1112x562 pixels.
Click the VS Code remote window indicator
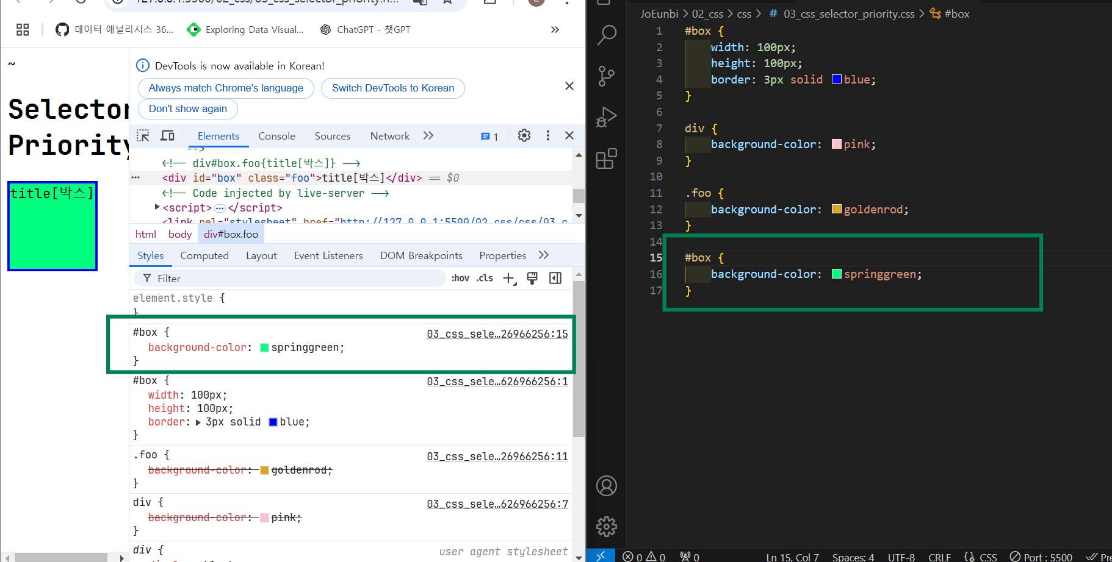pyautogui.click(x=601, y=556)
